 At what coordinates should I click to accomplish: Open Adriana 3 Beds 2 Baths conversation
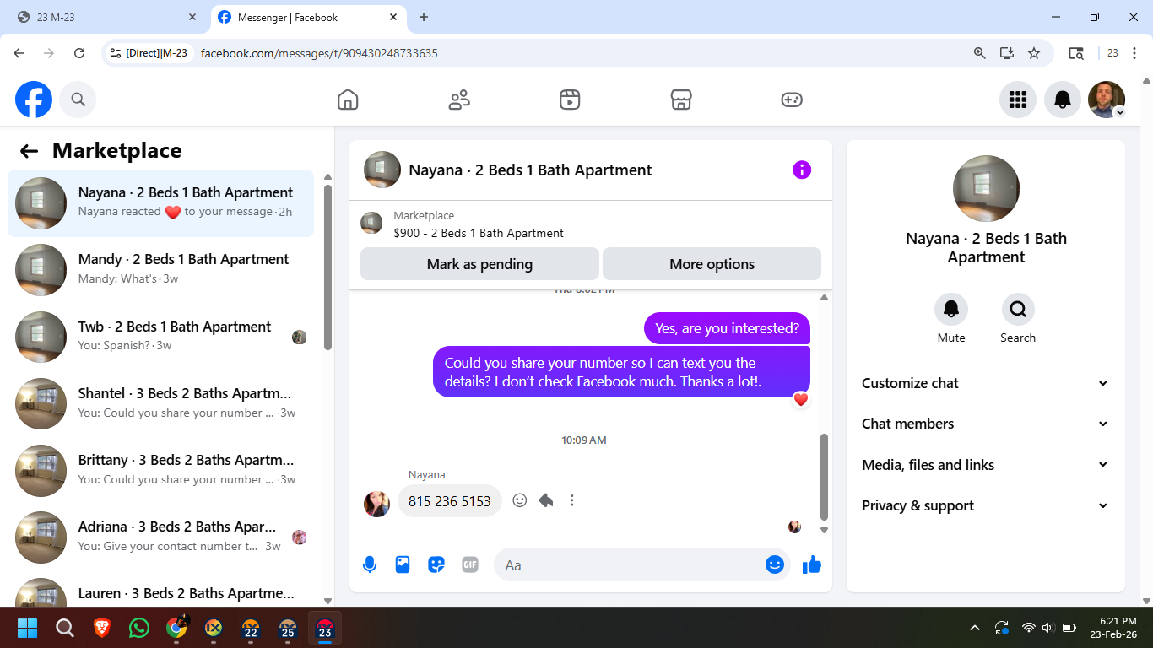[x=160, y=537]
